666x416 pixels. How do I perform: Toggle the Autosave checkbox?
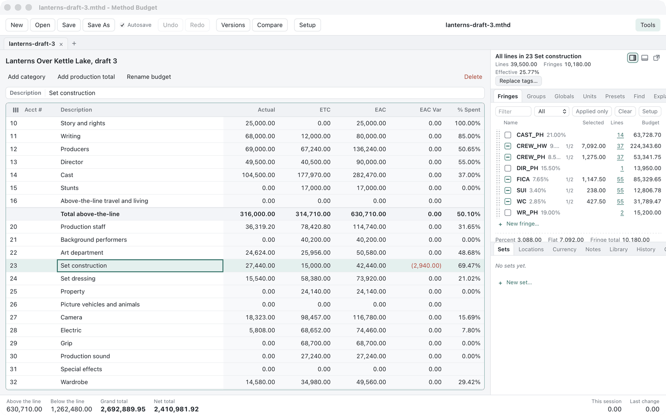[123, 25]
